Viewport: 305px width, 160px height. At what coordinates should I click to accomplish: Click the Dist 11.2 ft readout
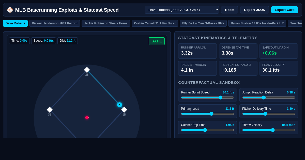(x=68, y=41)
